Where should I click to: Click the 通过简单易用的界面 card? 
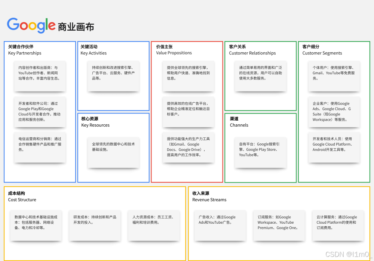[260, 77]
